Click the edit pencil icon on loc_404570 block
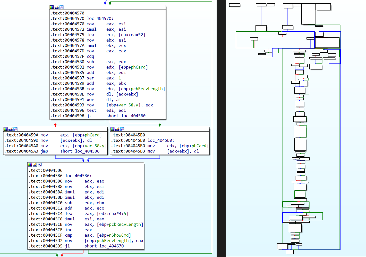Viewport: 366px width, 257px height. [x=57, y=7]
